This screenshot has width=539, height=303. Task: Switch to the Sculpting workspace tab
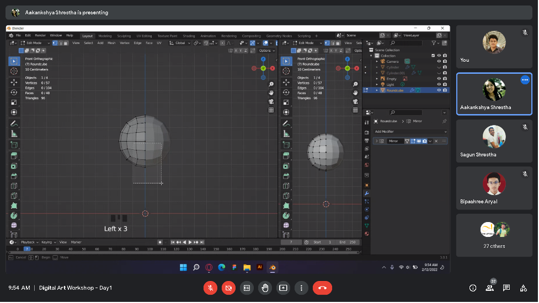pos(124,36)
